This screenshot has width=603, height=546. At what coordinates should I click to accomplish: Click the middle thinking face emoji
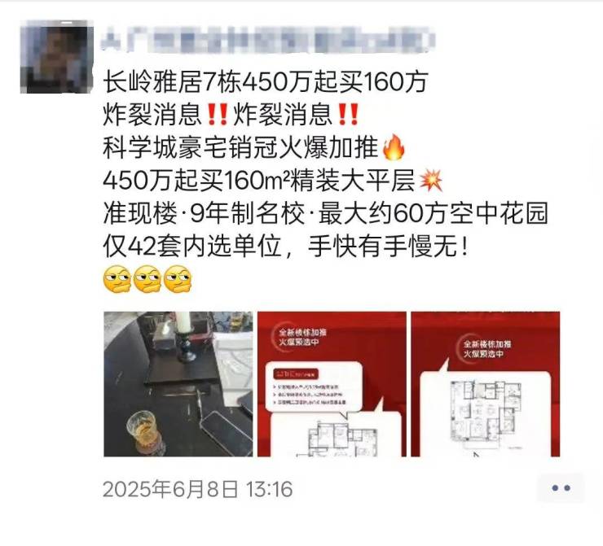(147, 279)
